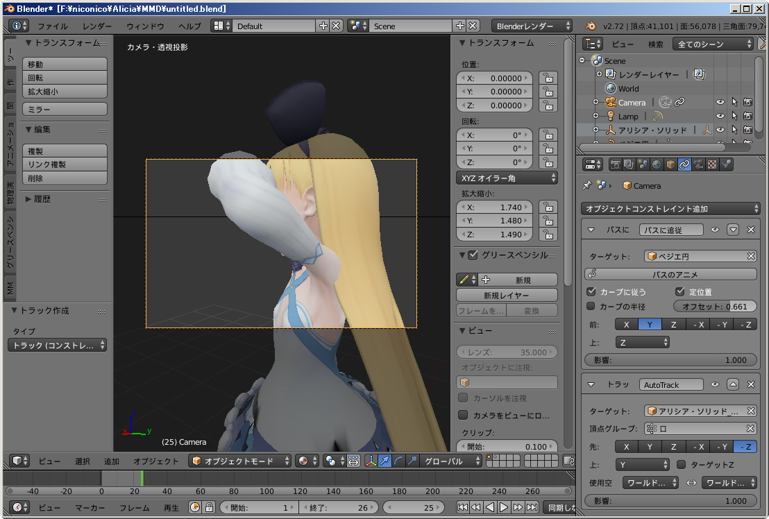Screen dimensions: 769x519
Task: Open the Scene properties tab
Action: tap(643, 164)
